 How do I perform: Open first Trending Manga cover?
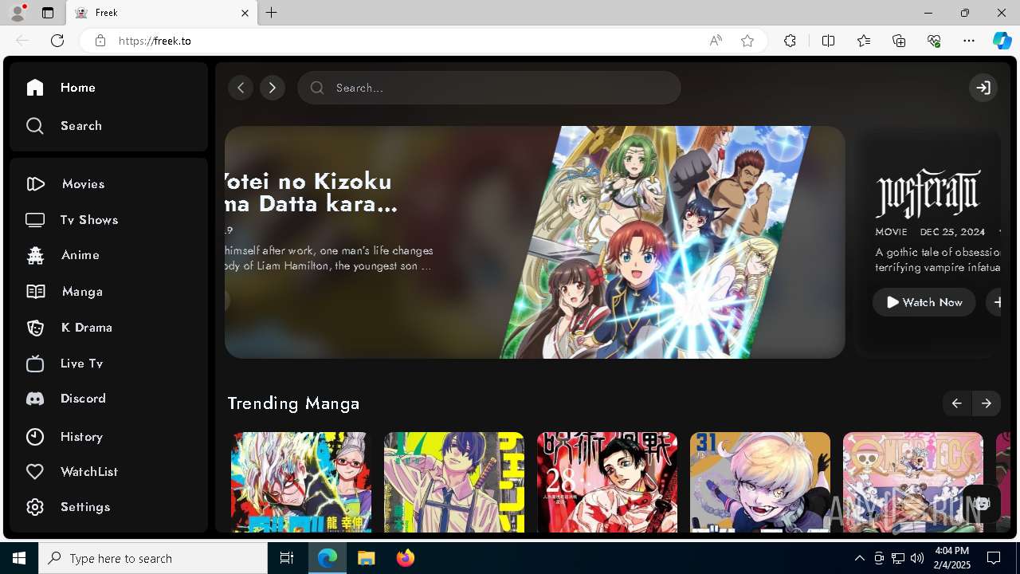301,482
